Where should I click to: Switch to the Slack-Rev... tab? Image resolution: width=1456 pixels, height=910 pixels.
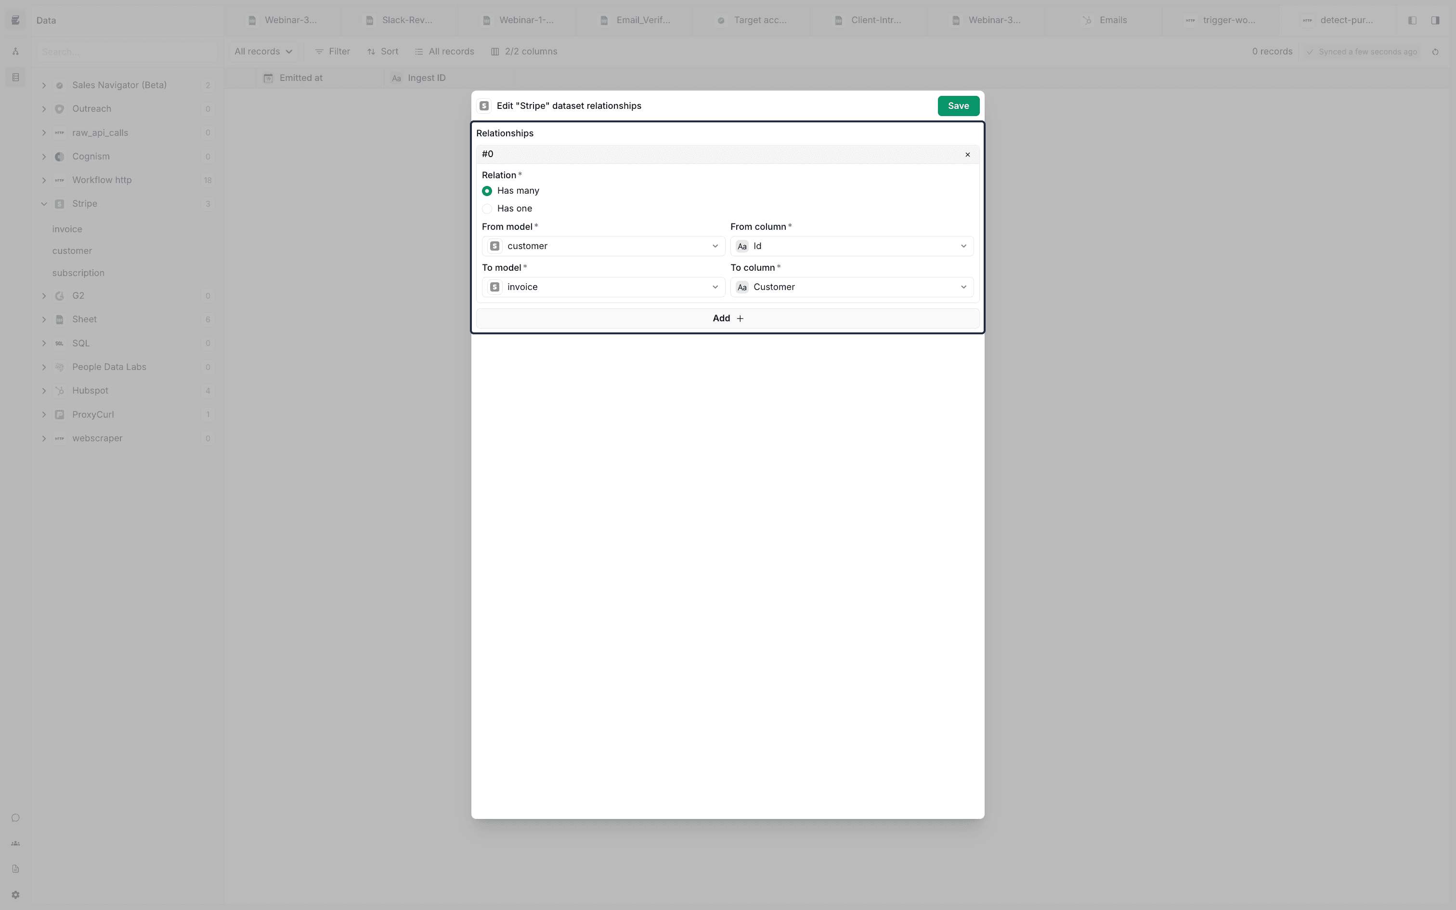[399, 20]
